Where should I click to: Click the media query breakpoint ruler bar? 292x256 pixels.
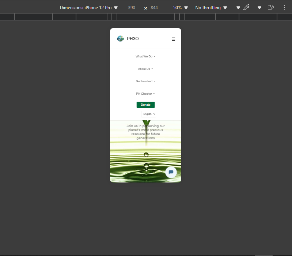(146, 17)
